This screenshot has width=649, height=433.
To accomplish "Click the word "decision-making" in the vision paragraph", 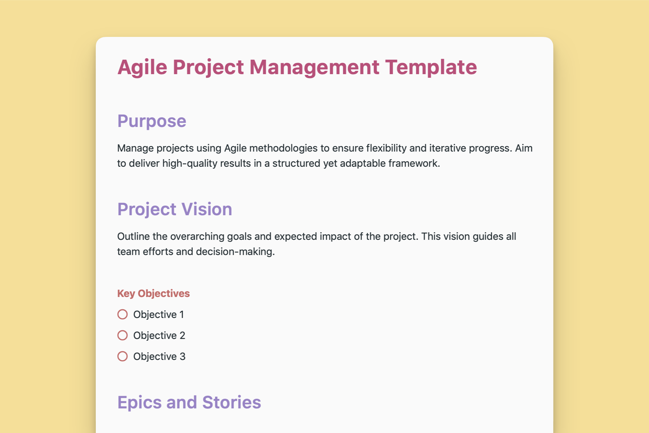I will 235,252.
